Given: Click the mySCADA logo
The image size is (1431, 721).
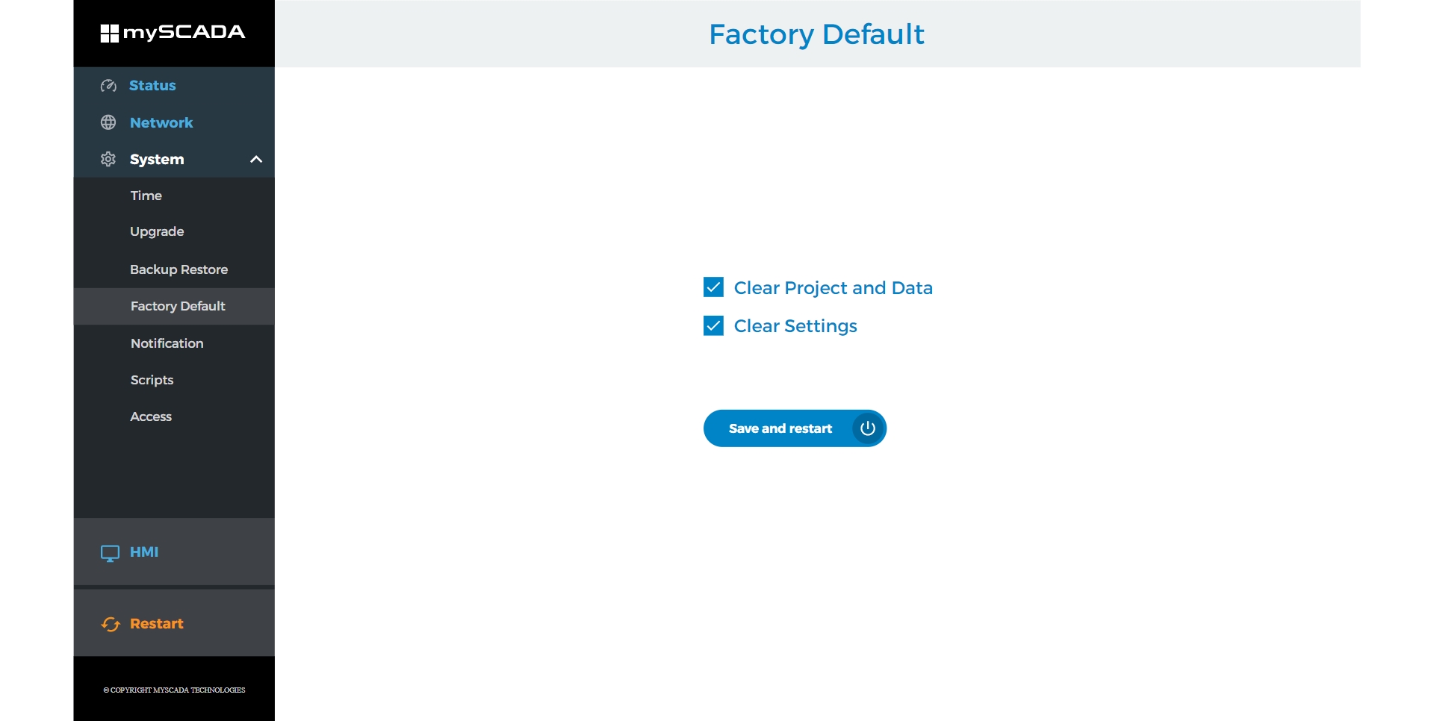Looking at the screenshot, I should [x=173, y=33].
